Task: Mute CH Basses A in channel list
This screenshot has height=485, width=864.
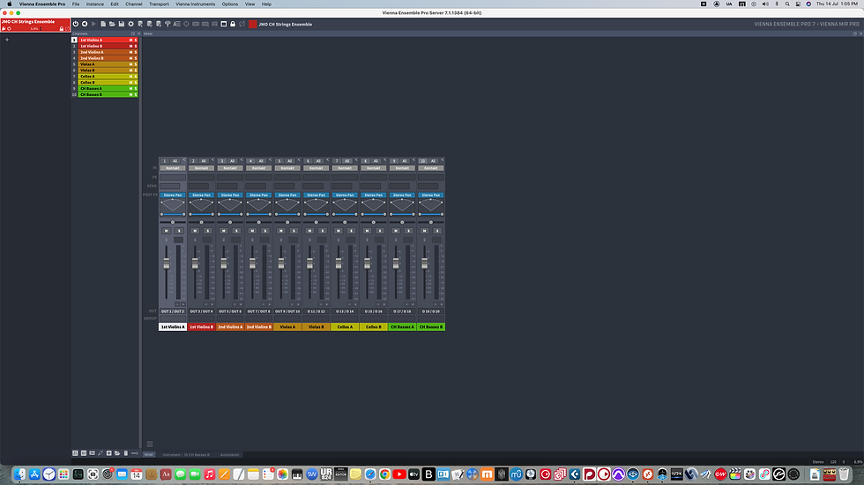Action: coord(130,89)
